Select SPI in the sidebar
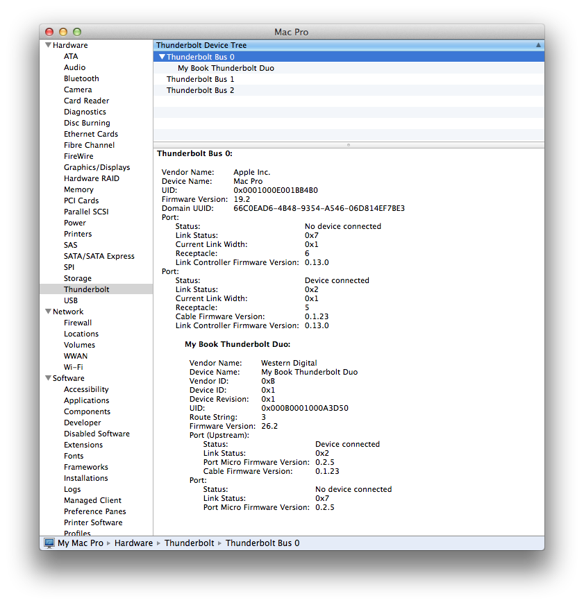The width and height of the screenshot is (584, 605). pyautogui.click(x=69, y=267)
